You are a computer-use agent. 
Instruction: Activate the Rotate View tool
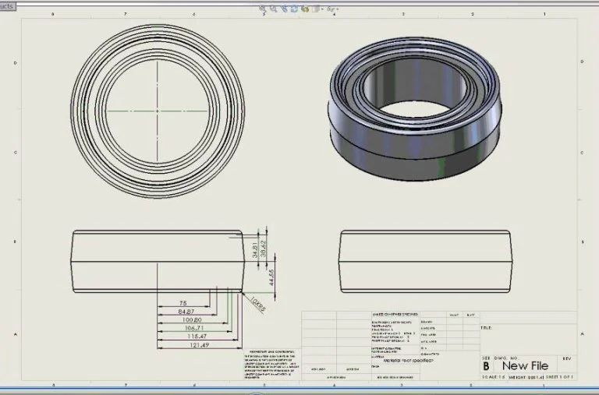(295, 9)
